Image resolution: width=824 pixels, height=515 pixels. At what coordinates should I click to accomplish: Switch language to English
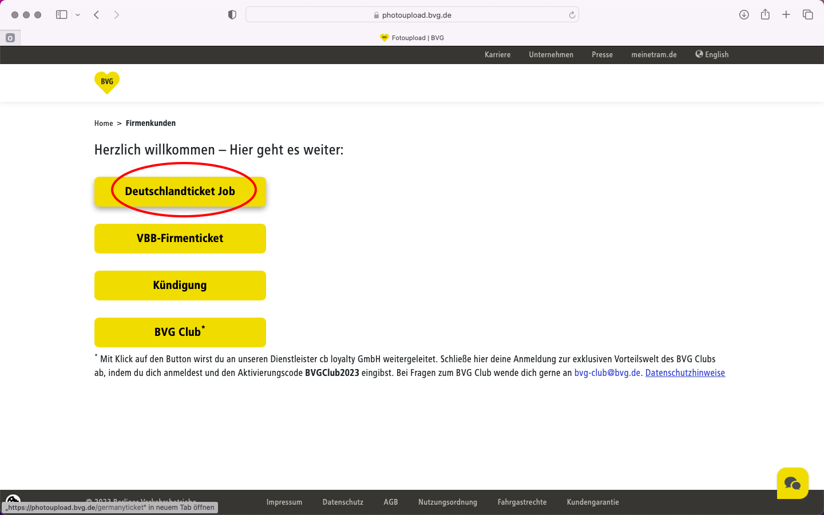(x=712, y=54)
